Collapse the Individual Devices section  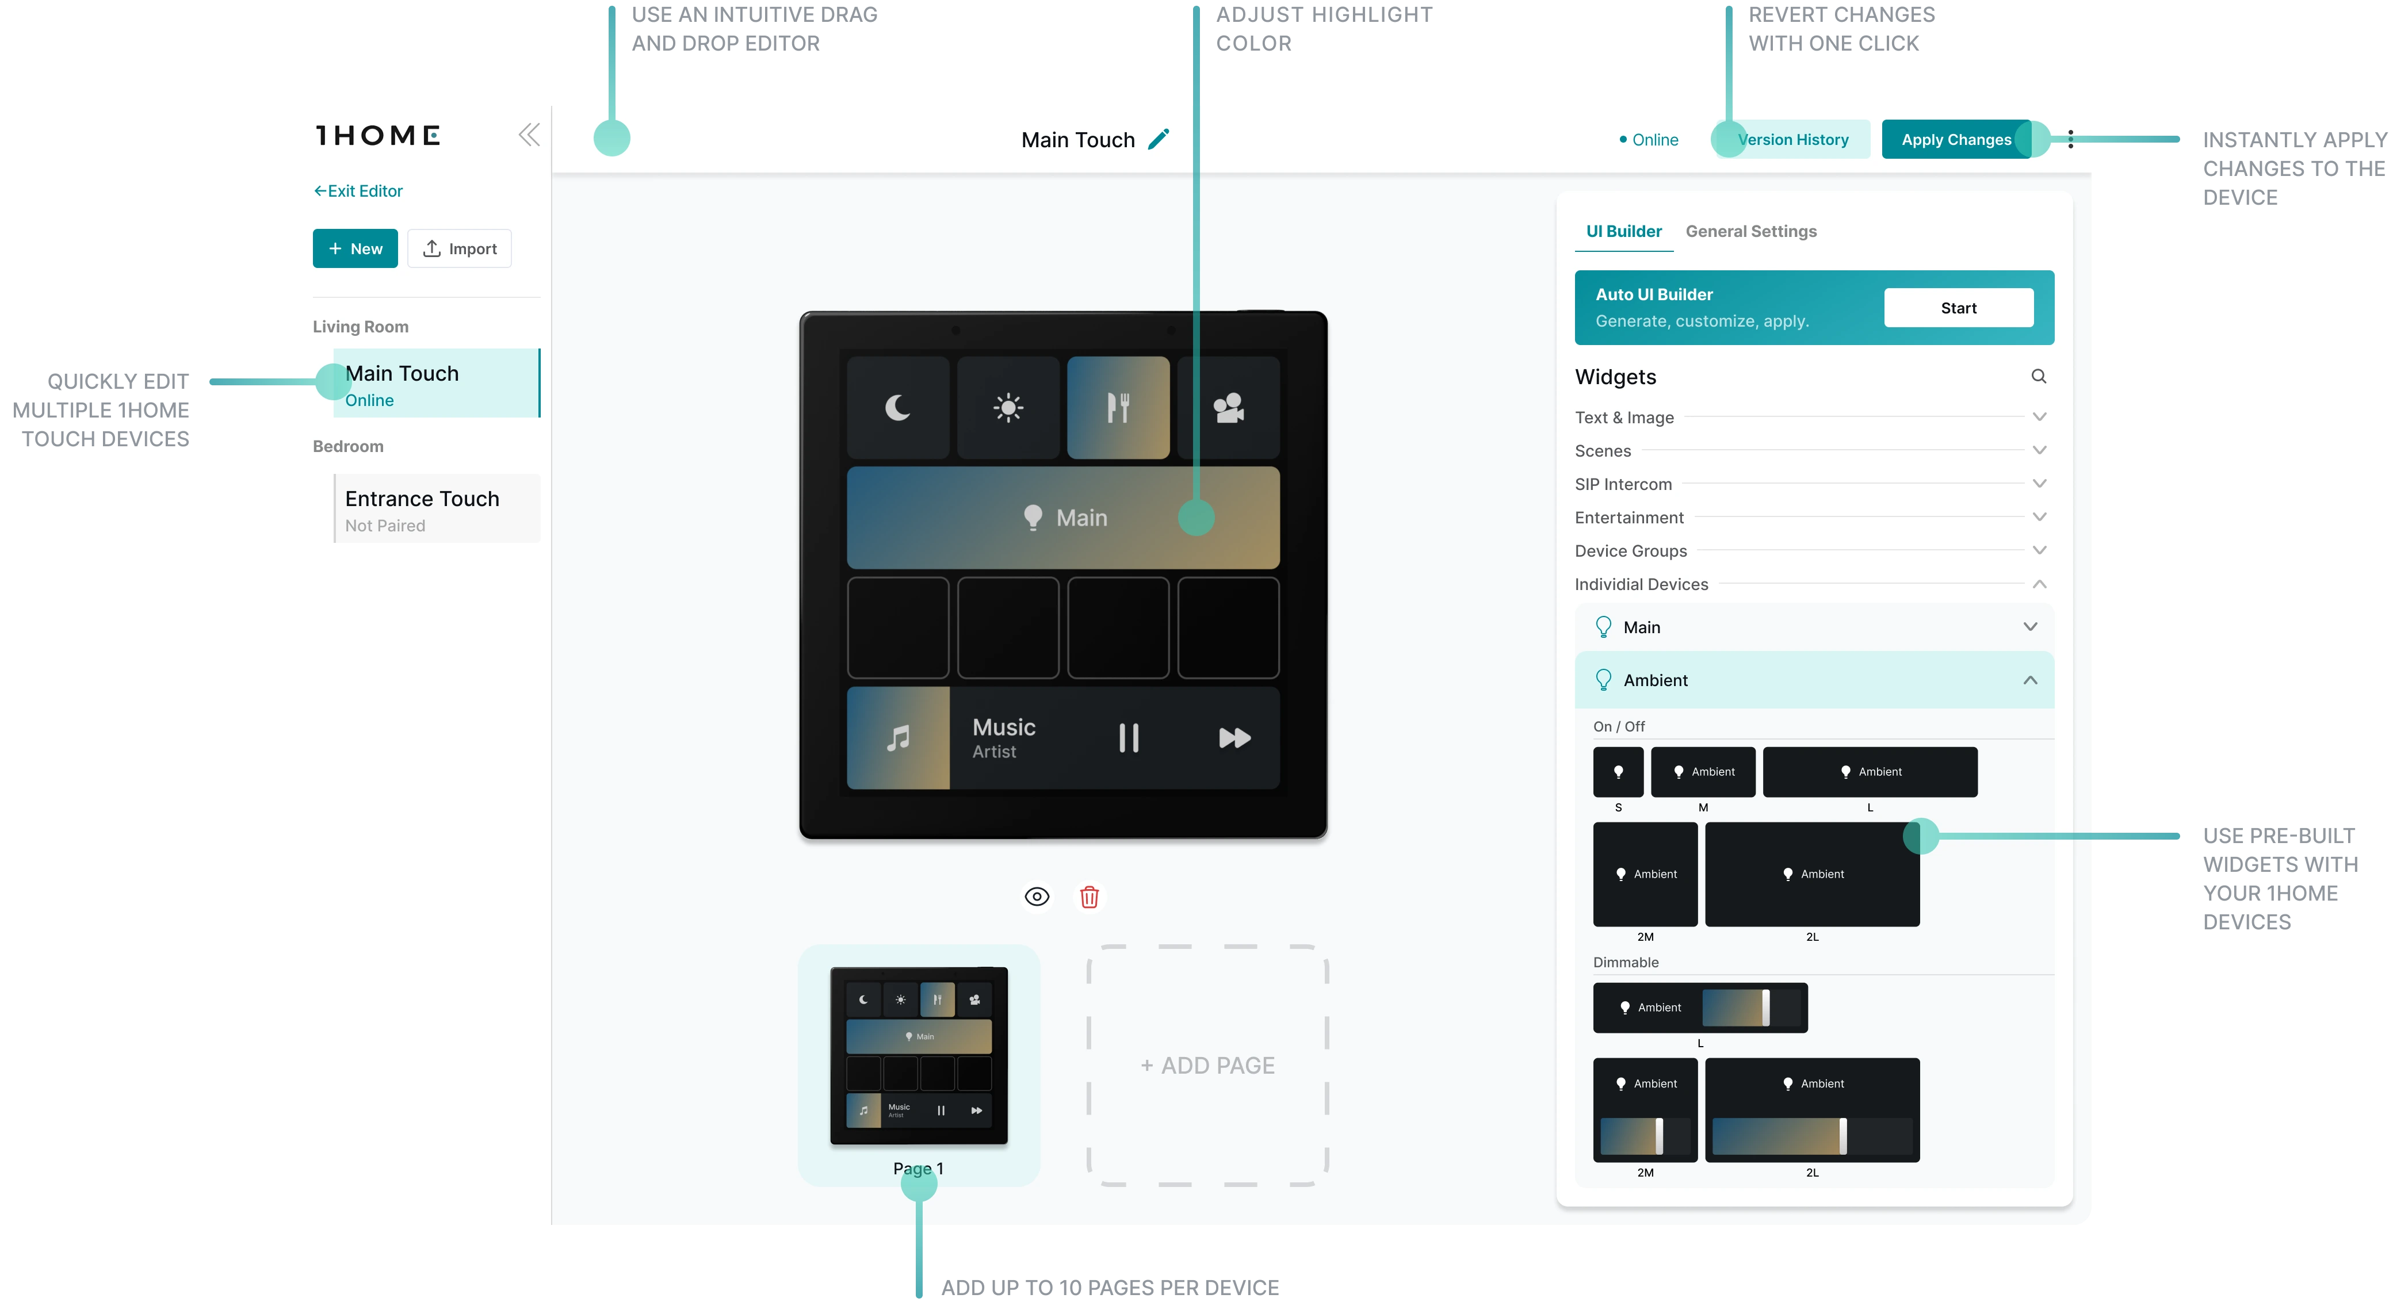pyautogui.click(x=2039, y=584)
